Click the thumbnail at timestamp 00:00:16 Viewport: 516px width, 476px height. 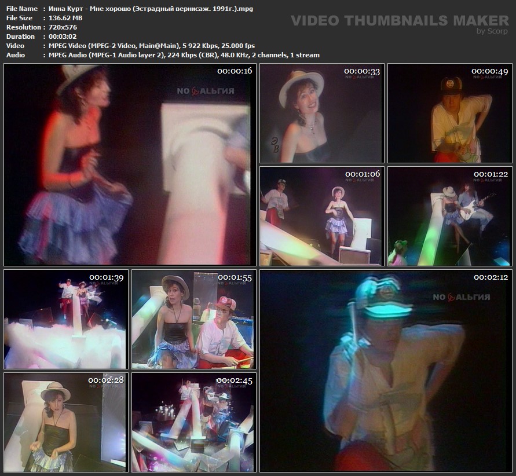pos(130,164)
